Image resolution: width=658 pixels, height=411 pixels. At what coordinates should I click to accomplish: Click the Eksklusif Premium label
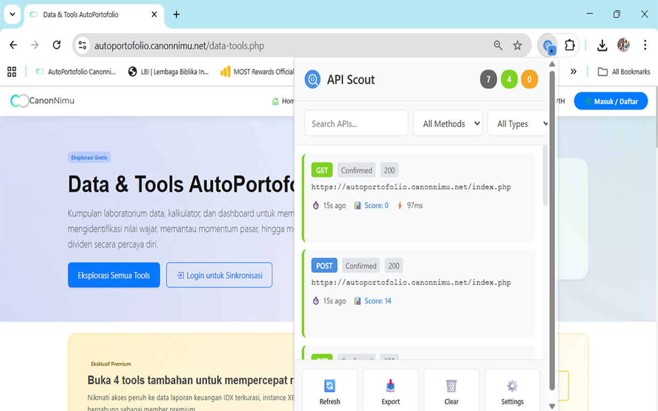point(111,364)
